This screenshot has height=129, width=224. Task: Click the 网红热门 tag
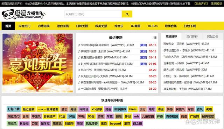pyautogui.click(x=14, y=116)
